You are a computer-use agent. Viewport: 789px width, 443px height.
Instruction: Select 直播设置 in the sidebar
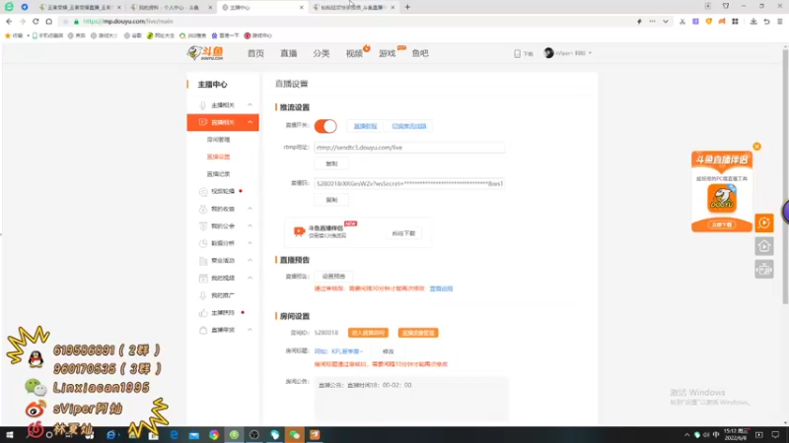pos(218,157)
